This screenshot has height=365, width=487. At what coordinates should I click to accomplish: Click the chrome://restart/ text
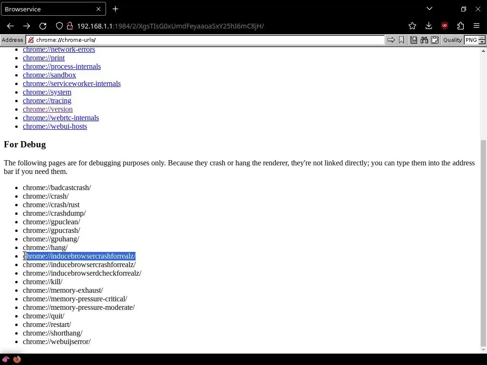pos(47,324)
